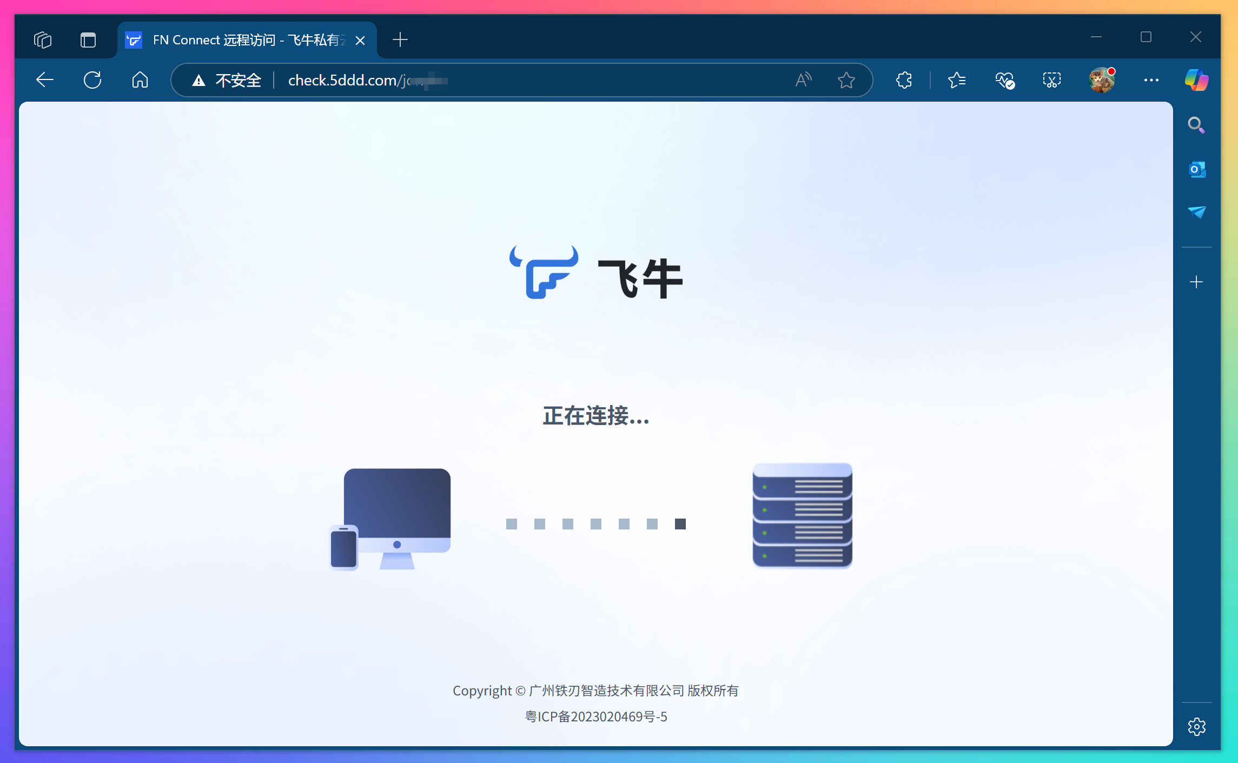
Task: Reload the page with the refresh icon
Action: tap(92, 80)
